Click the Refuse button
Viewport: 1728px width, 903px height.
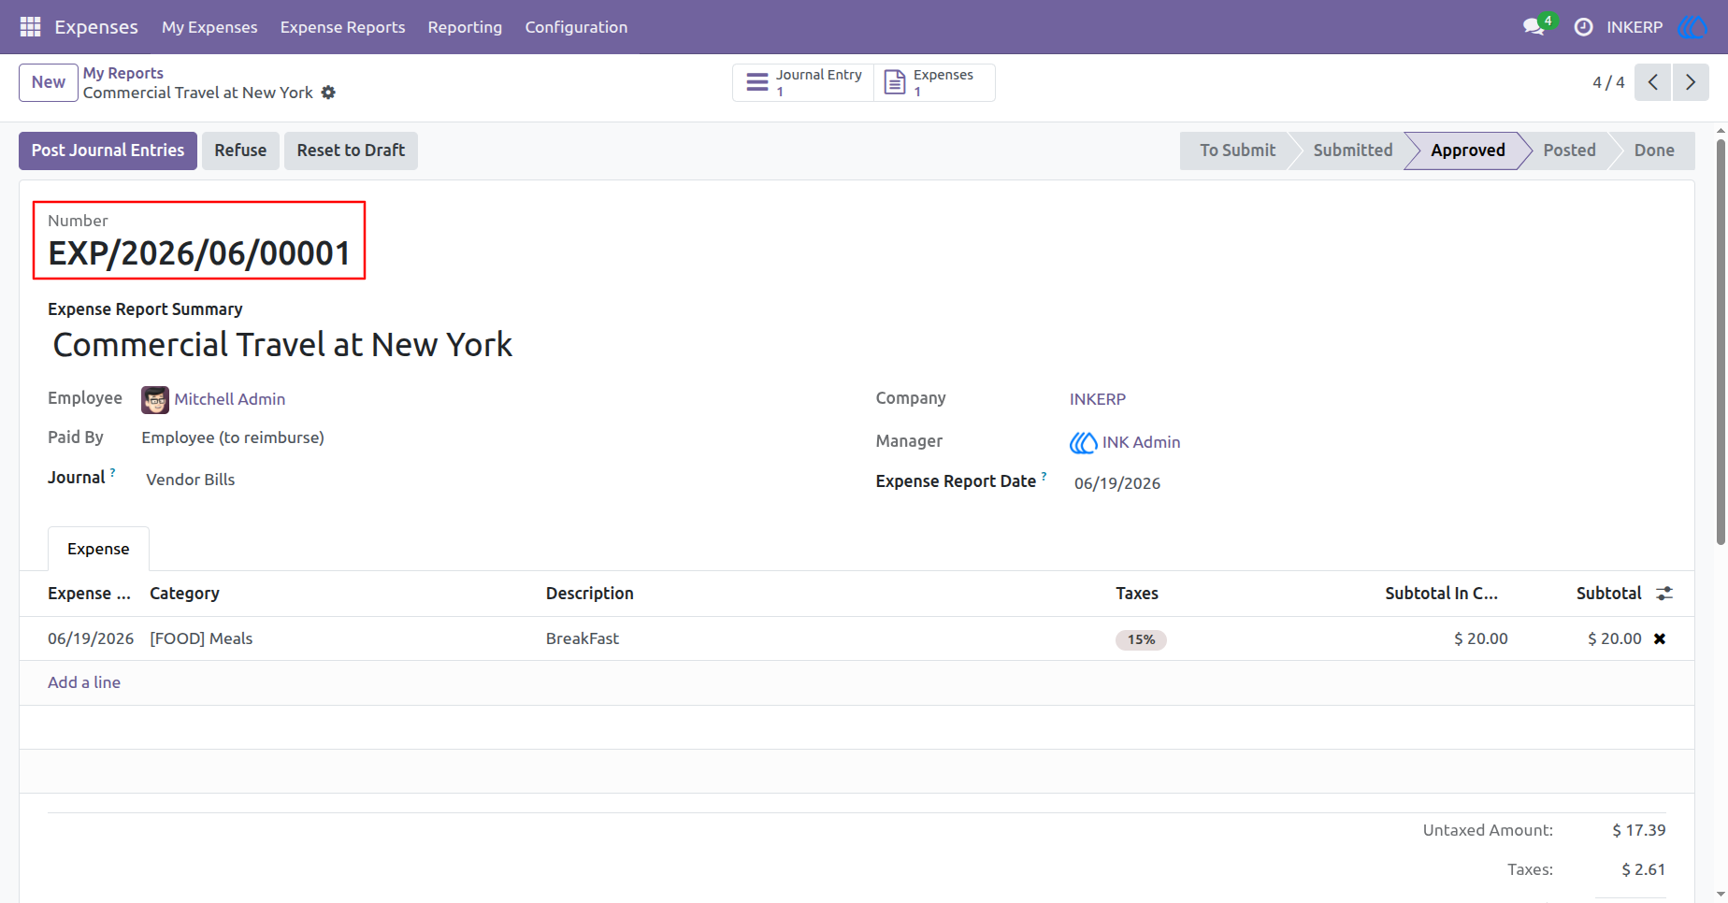click(x=240, y=150)
